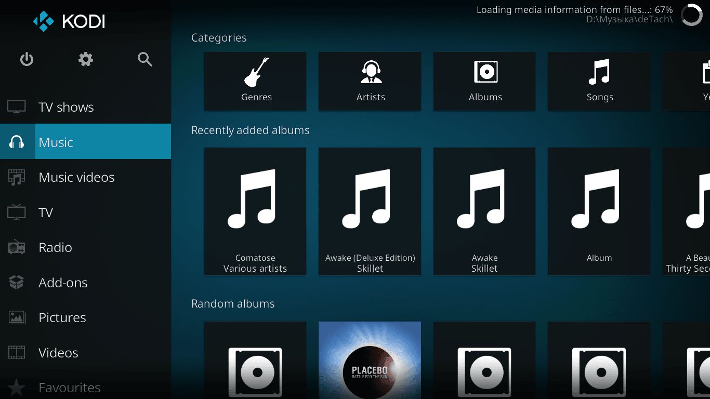710x399 pixels.
Task: Open the Genres category tile
Action: [255, 81]
